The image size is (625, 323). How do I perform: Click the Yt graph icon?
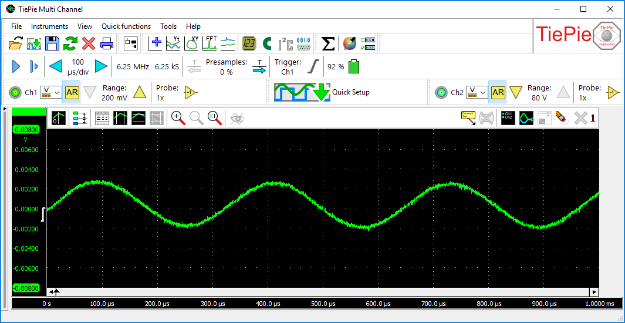coord(174,43)
